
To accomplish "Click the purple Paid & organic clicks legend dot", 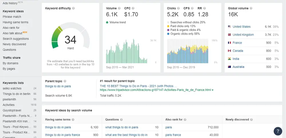I will coord(168,30).
